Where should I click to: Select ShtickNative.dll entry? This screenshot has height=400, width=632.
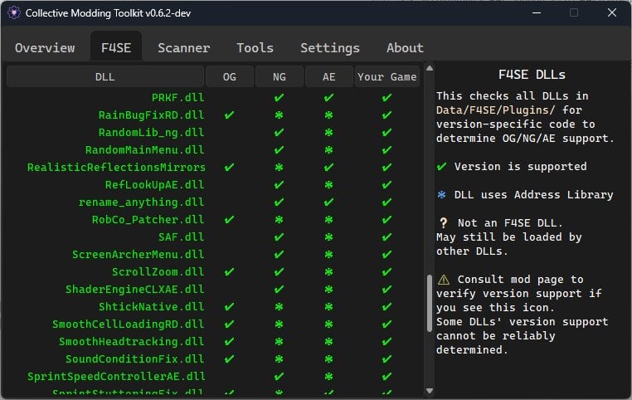pos(151,306)
